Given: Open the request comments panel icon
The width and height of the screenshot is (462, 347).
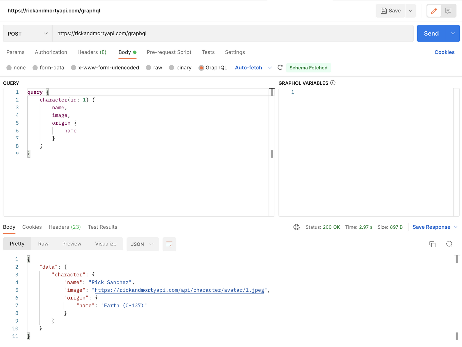Looking at the screenshot, I should (x=448, y=11).
